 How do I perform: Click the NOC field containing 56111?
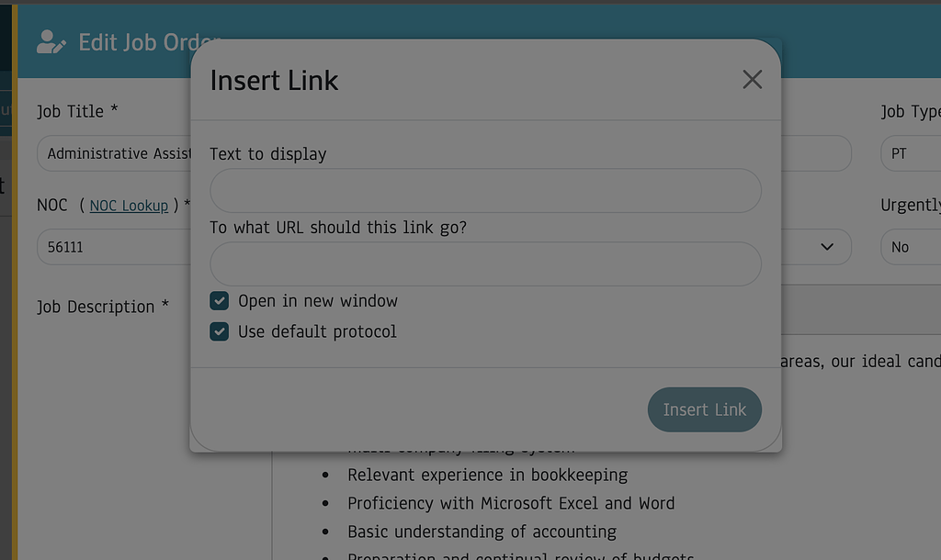pos(119,247)
